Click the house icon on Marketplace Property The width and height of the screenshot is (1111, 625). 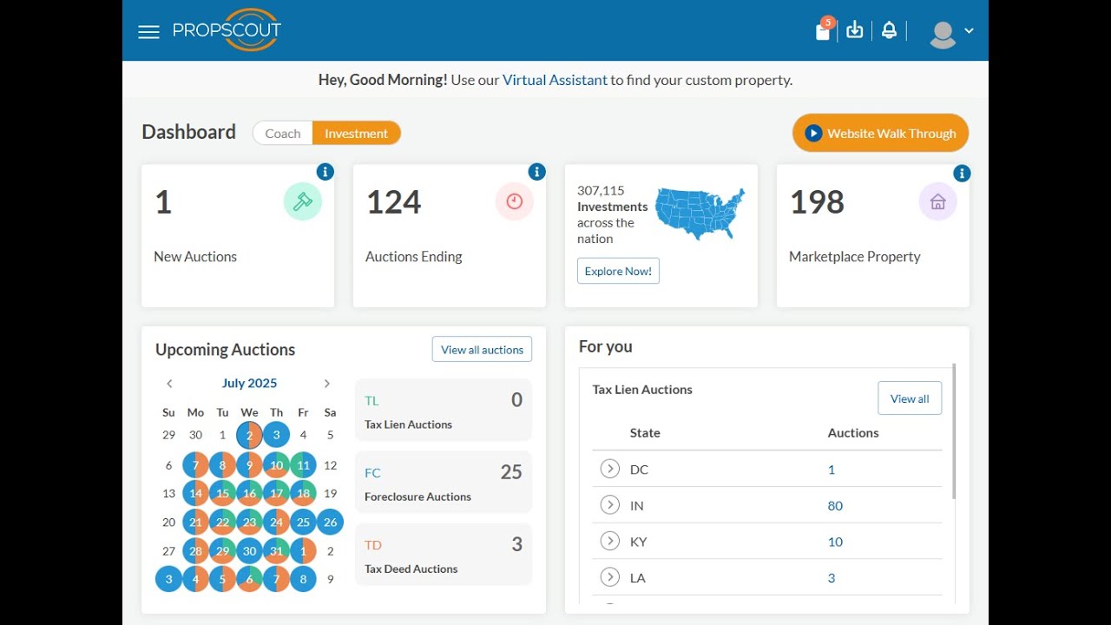(x=937, y=202)
